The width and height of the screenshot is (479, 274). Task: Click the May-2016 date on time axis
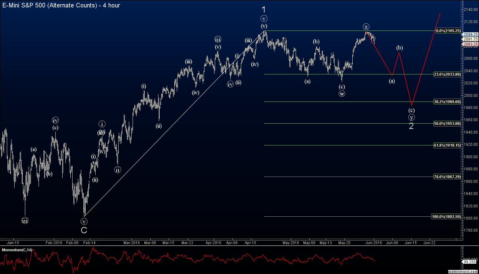291,243
